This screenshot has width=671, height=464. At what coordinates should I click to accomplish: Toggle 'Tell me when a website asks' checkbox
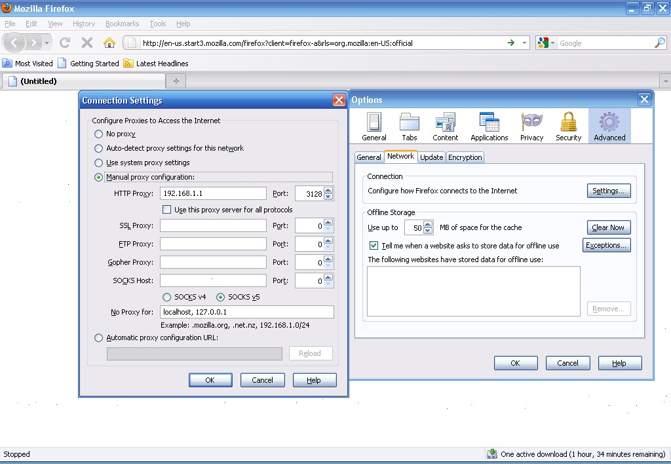tap(374, 246)
